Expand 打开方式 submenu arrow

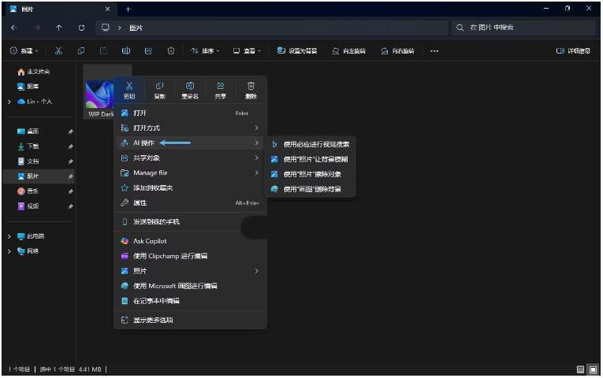(x=256, y=128)
